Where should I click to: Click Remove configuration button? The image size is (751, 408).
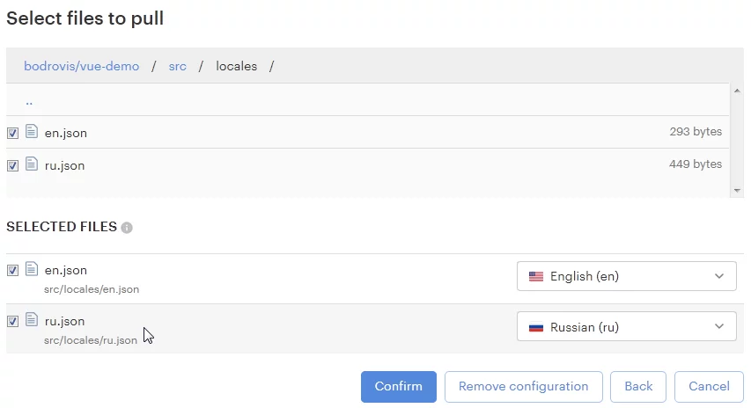click(524, 387)
